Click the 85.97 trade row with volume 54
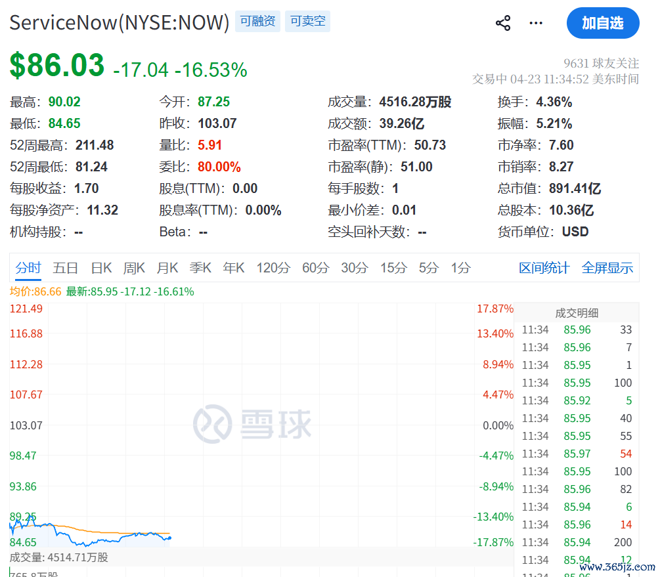This screenshot has width=660, height=577. pyautogui.click(x=577, y=454)
